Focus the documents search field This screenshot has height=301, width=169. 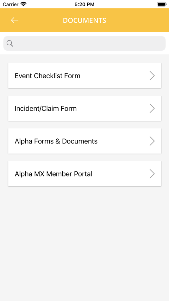[84, 43]
